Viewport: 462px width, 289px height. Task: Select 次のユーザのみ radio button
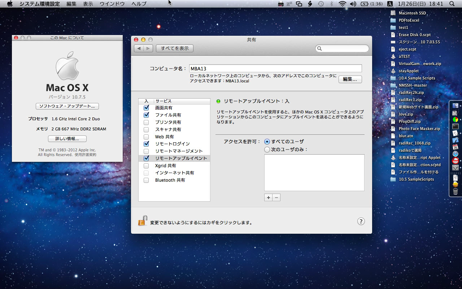point(267,149)
